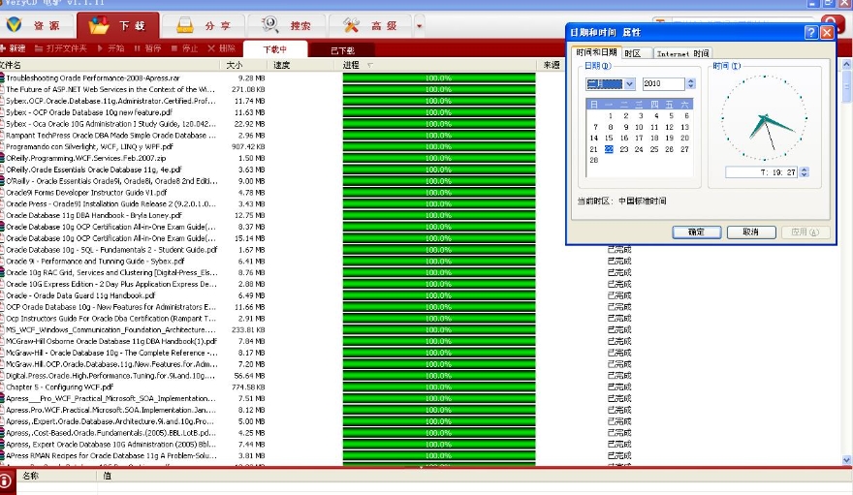
Task: Select the 时区 tab in date dialog
Action: (636, 53)
